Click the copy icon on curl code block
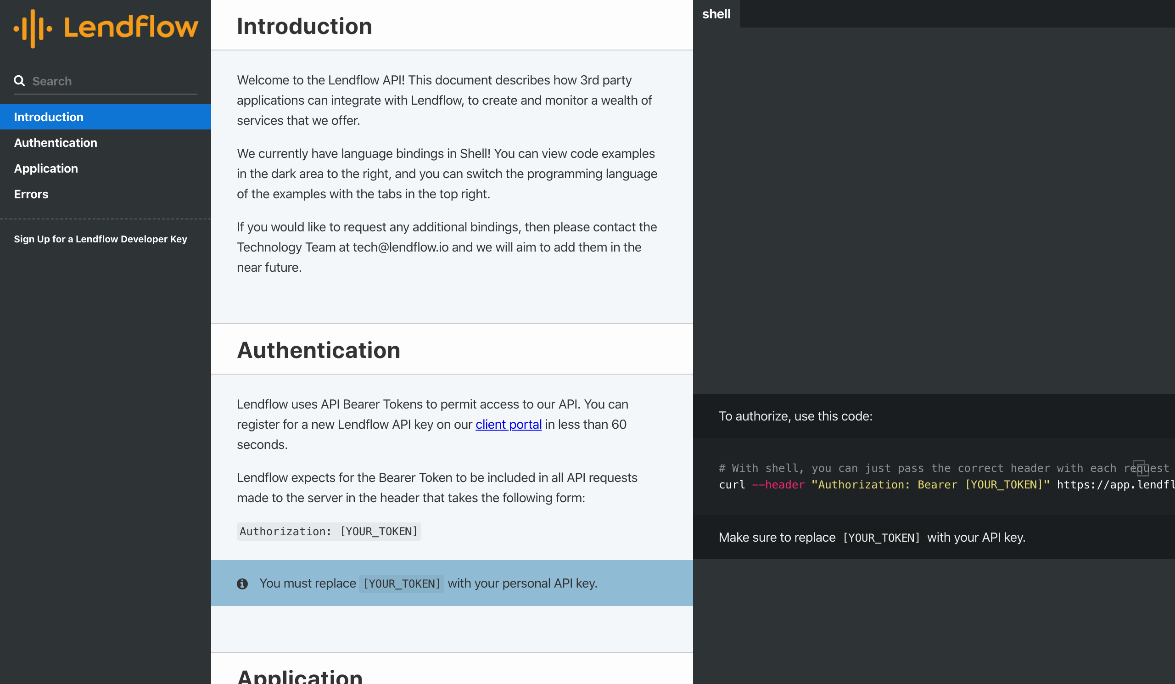The image size is (1175, 684). tap(1141, 468)
